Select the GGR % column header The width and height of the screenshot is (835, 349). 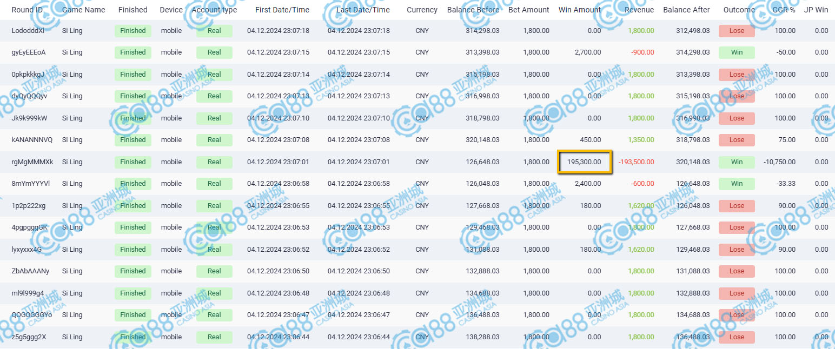pyautogui.click(x=783, y=10)
